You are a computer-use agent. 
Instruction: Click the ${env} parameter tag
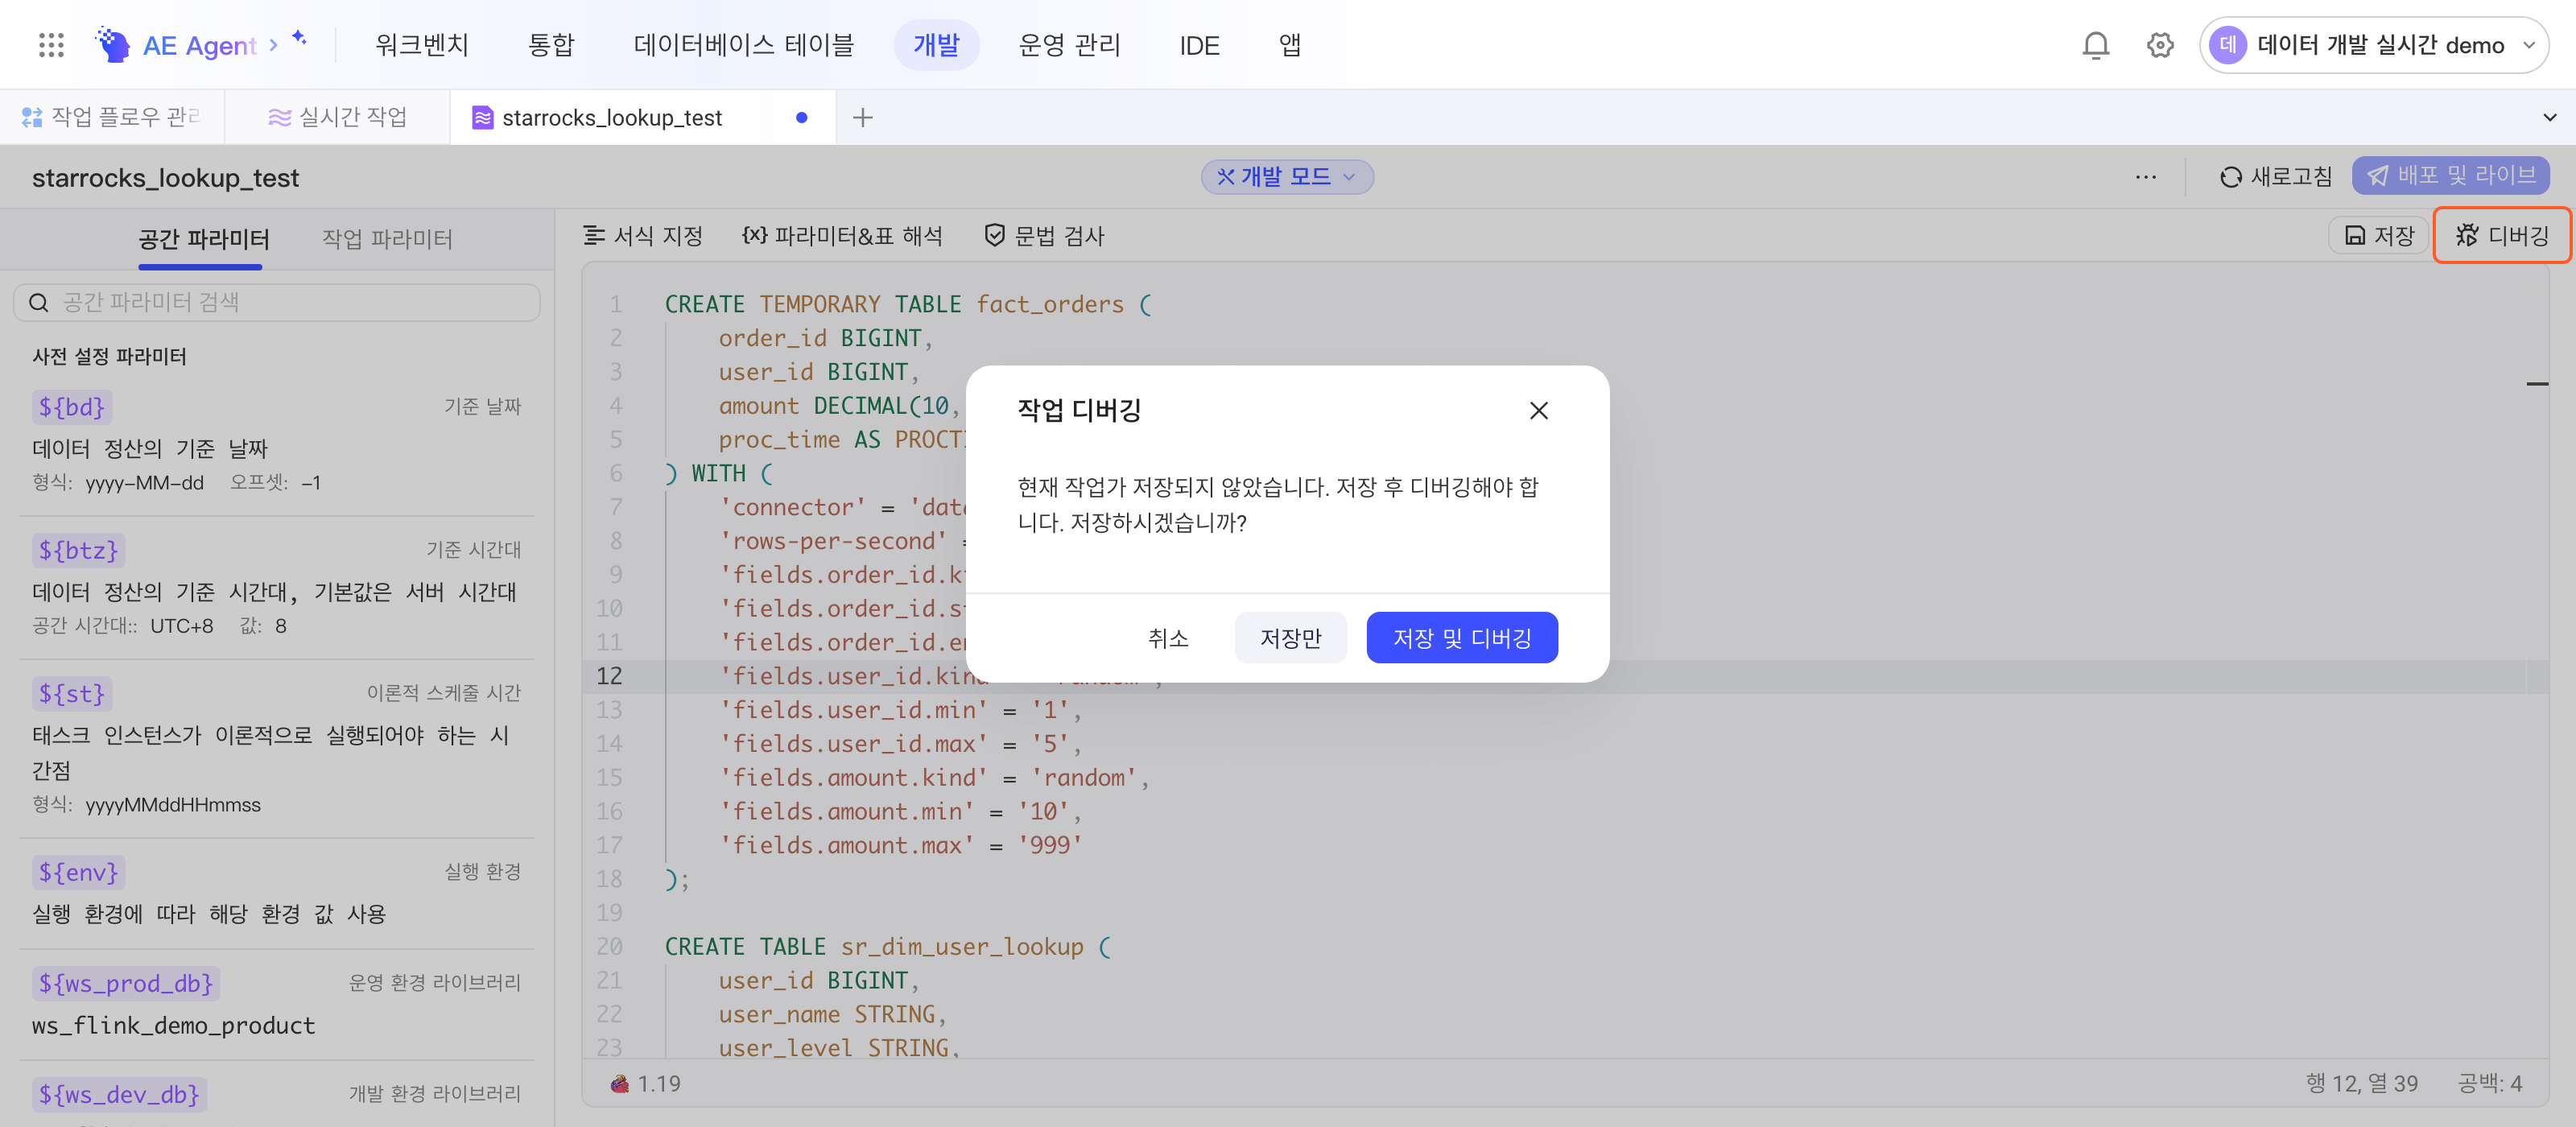78,872
